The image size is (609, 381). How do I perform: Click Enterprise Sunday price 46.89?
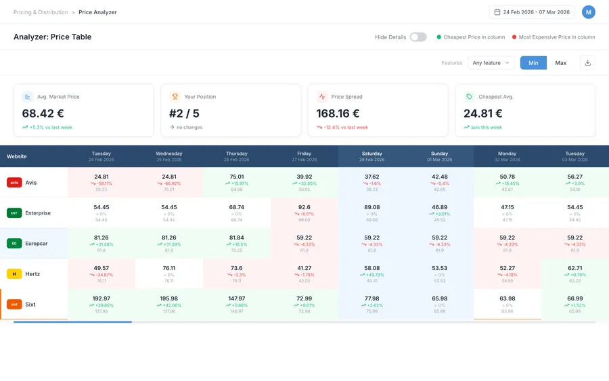(439, 207)
